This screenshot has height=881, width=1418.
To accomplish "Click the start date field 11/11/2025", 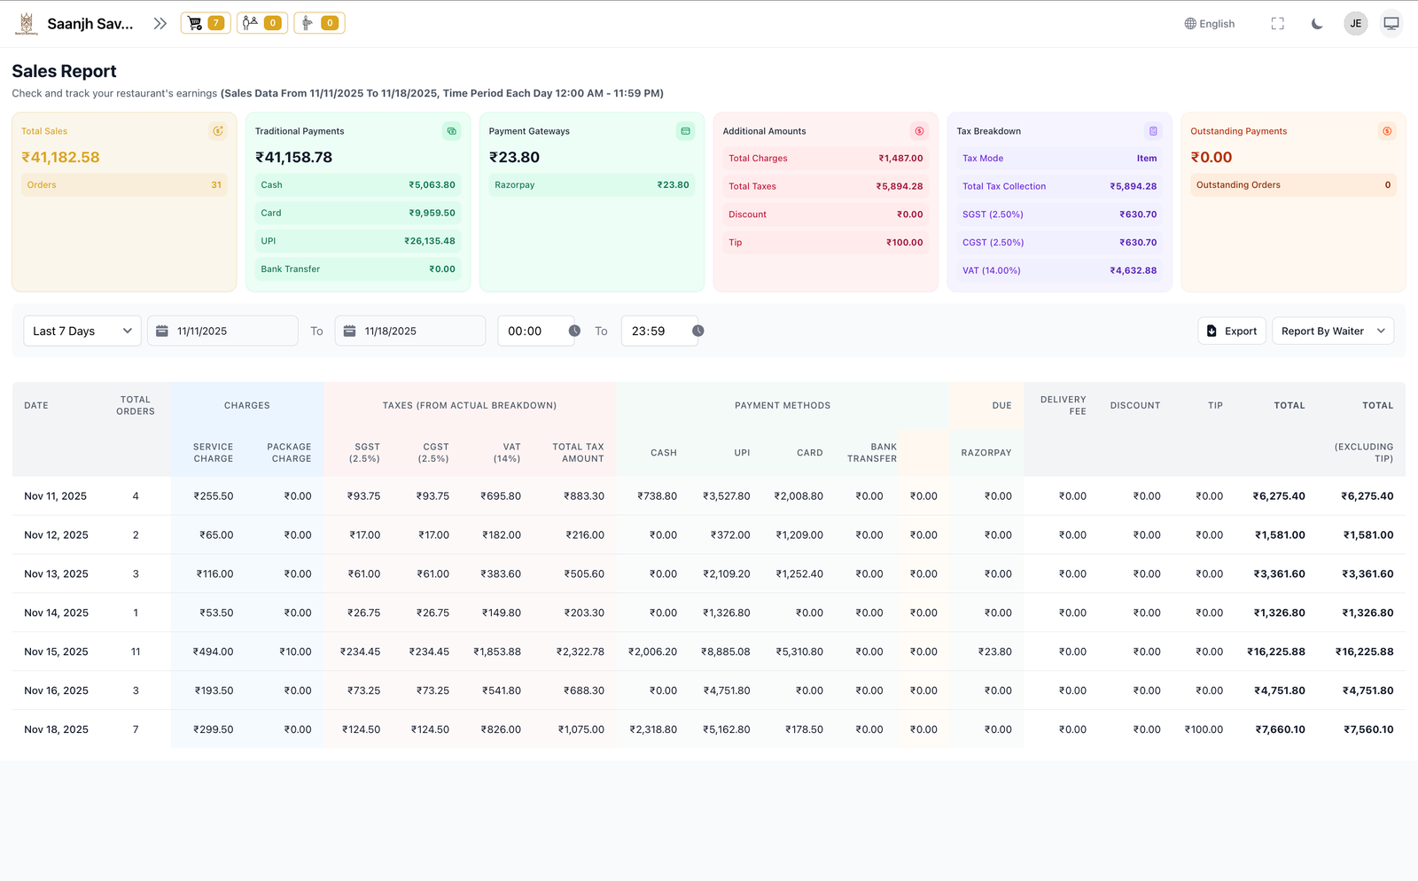I will pyautogui.click(x=222, y=331).
